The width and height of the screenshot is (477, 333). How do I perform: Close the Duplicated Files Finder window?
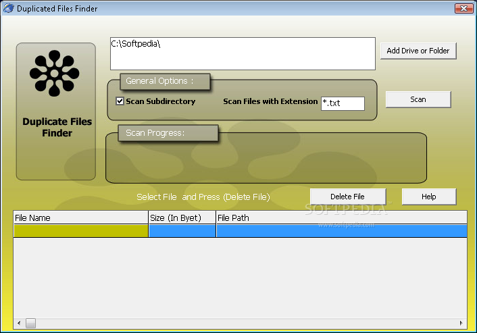[x=463, y=9]
